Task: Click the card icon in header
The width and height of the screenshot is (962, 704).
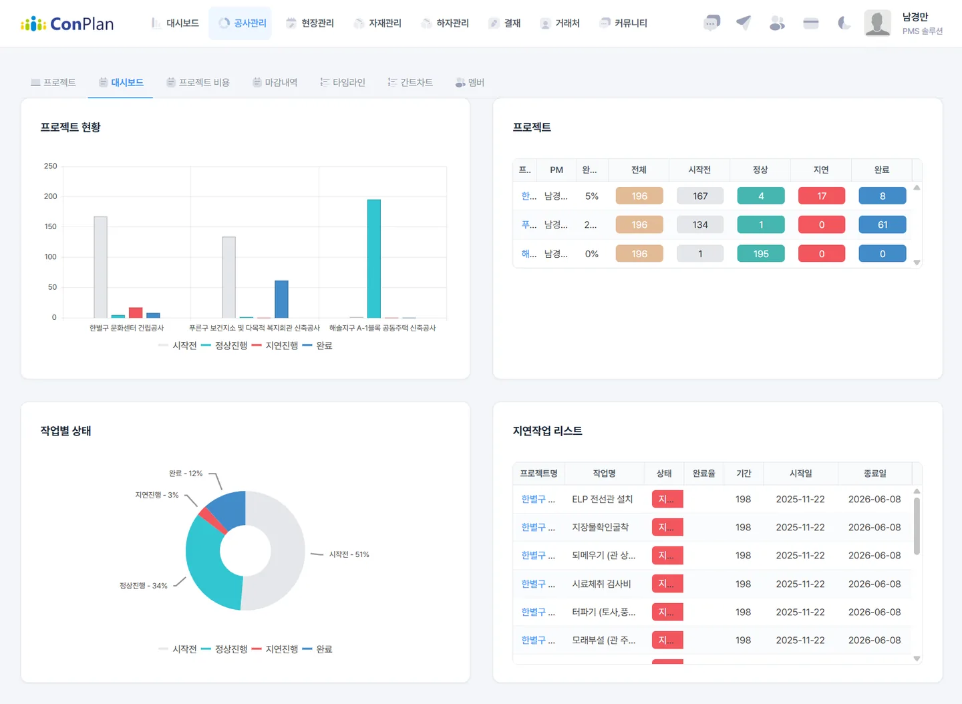Action: pos(811,23)
